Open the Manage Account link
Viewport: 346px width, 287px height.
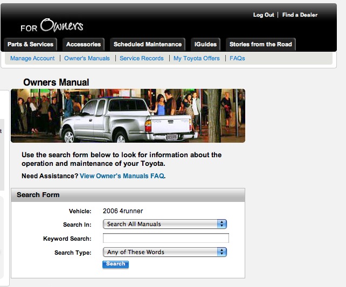[x=32, y=58]
